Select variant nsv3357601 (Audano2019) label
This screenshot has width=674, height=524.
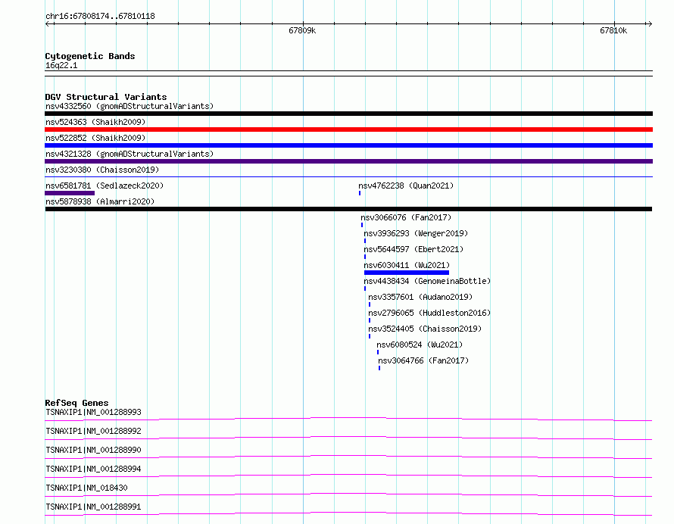tap(420, 297)
